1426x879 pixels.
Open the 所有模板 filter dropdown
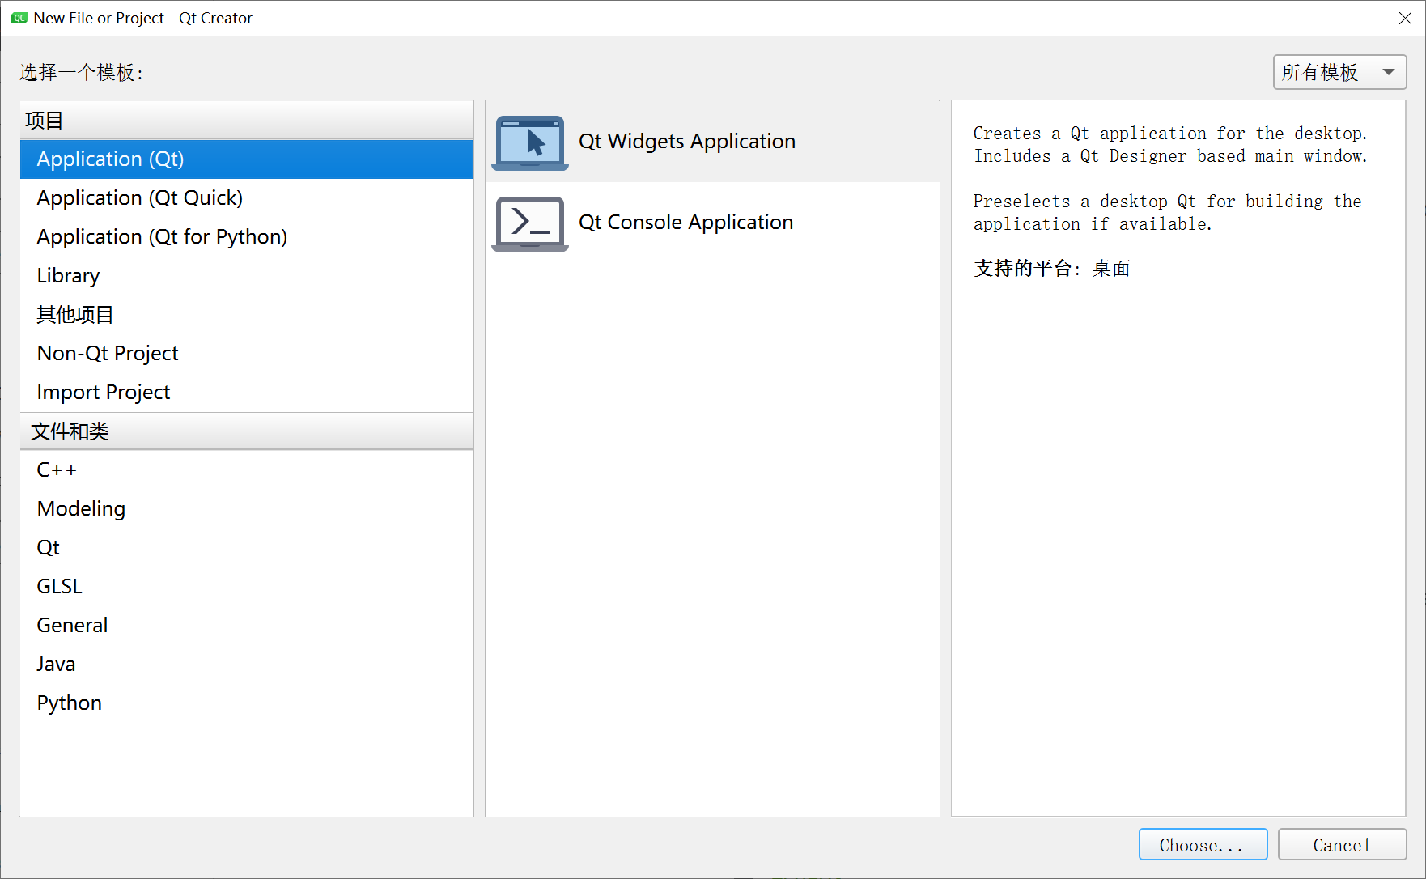point(1327,72)
